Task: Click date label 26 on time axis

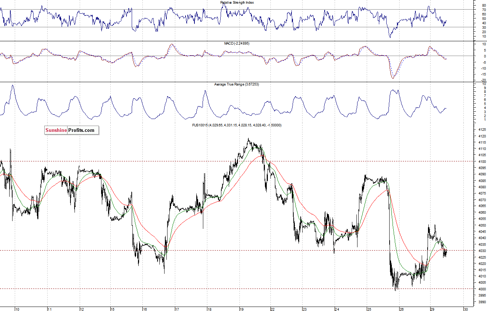Action: pos(401,309)
